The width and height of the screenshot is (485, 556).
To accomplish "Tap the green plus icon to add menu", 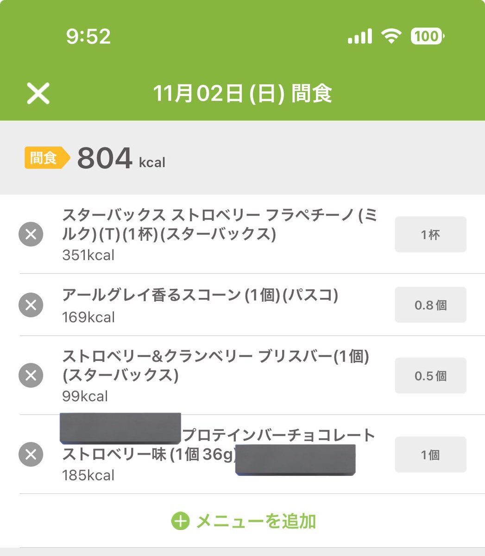I will click(x=180, y=521).
